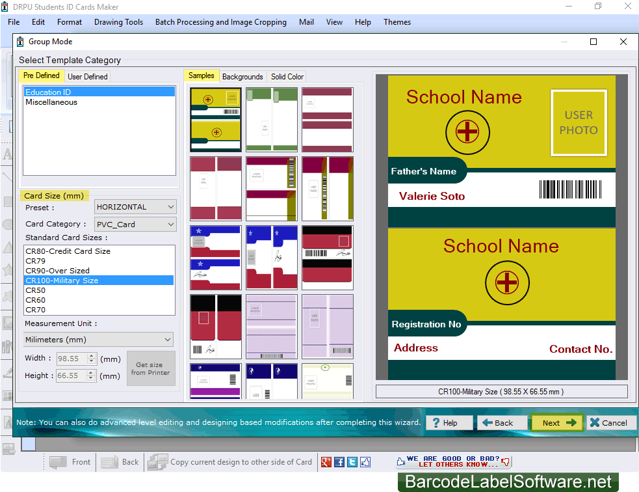Select the CR80-Credit Card Size option

(67, 251)
